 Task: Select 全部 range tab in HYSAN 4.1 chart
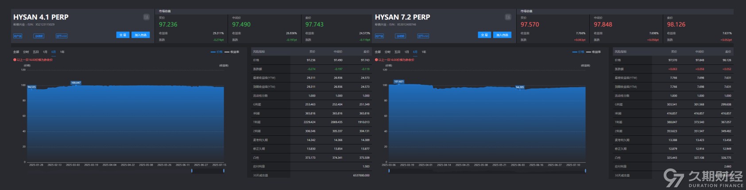pyautogui.click(x=16, y=52)
